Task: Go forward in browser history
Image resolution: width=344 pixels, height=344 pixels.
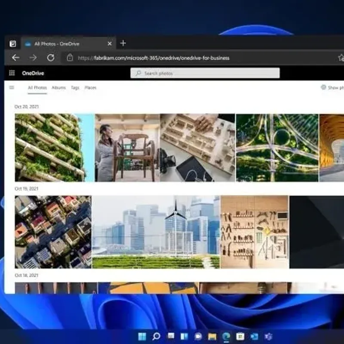Action: (x=33, y=58)
